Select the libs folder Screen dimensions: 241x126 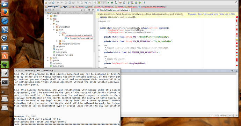point(56,22)
